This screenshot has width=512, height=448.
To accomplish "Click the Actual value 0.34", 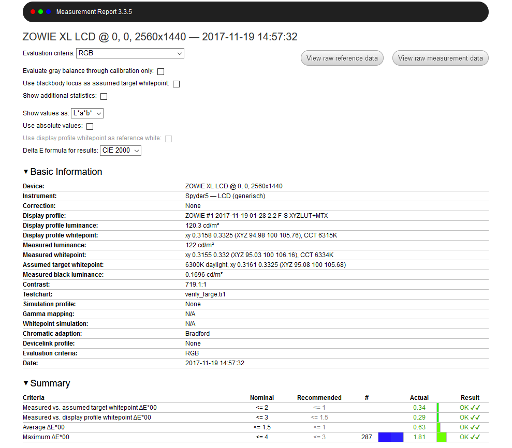I will [x=419, y=407].
